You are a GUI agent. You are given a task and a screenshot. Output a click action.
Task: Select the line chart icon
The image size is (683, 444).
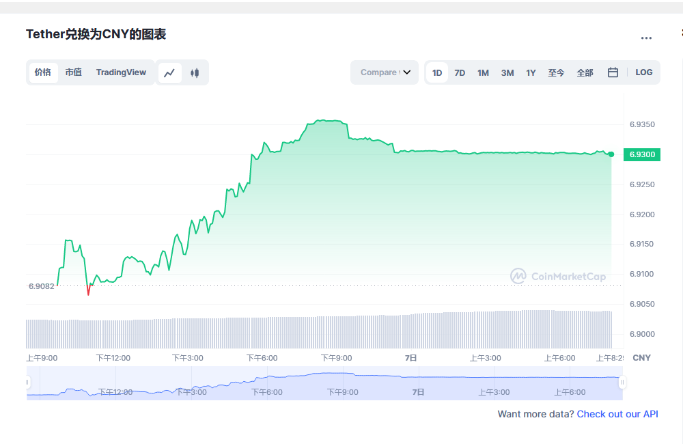point(169,72)
